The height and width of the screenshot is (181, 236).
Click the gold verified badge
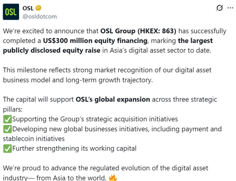pyautogui.click(x=38, y=8)
